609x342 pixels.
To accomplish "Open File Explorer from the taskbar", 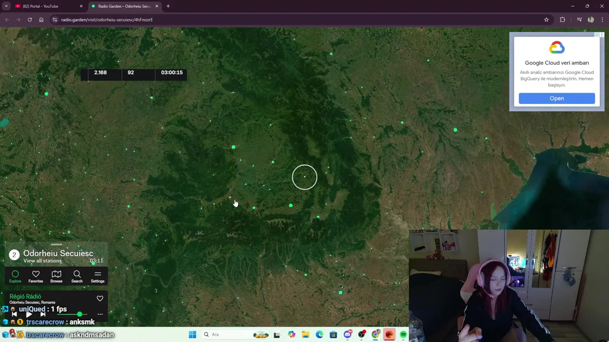I will pos(305,334).
